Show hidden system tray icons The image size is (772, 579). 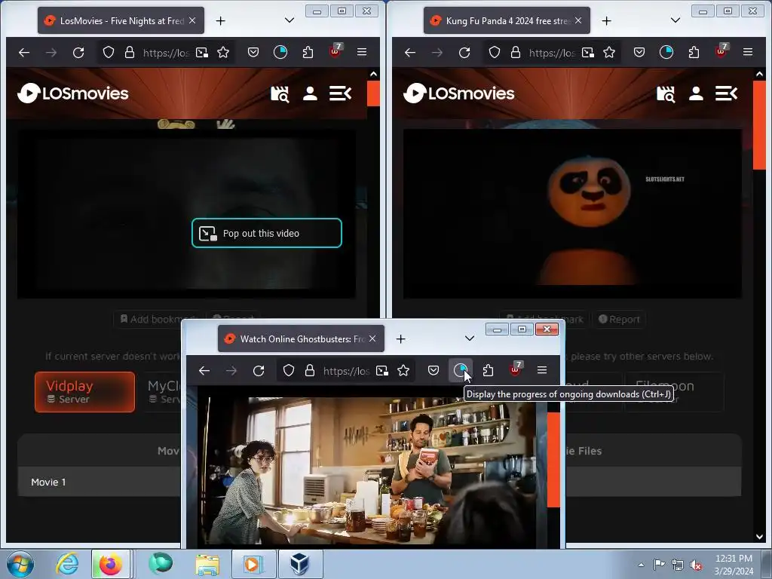point(641,565)
